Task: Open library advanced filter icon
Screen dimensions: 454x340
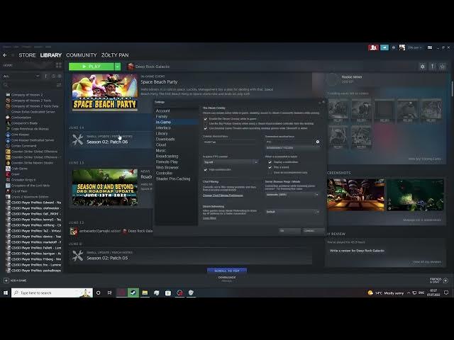Action: (59, 85)
